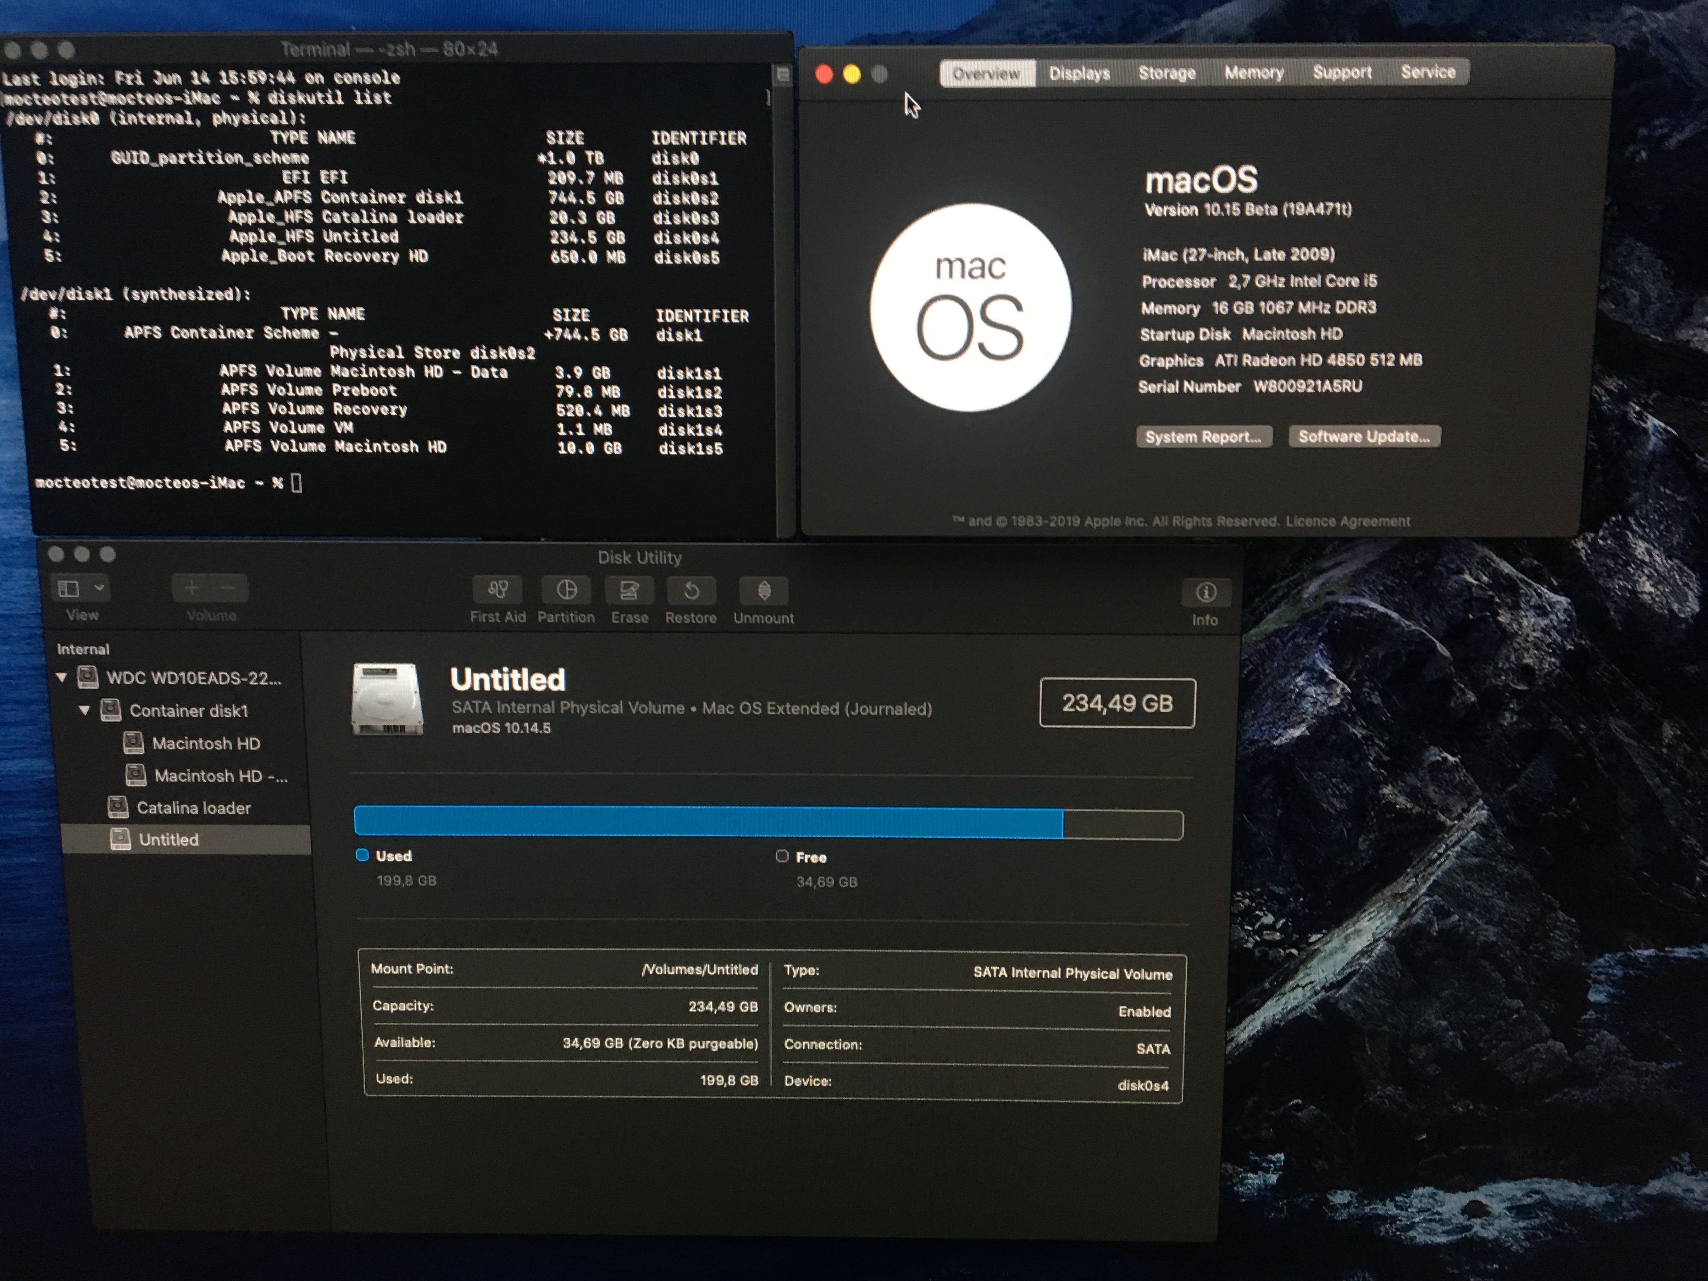Click Restore icon in Disk Utility

click(691, 591)
